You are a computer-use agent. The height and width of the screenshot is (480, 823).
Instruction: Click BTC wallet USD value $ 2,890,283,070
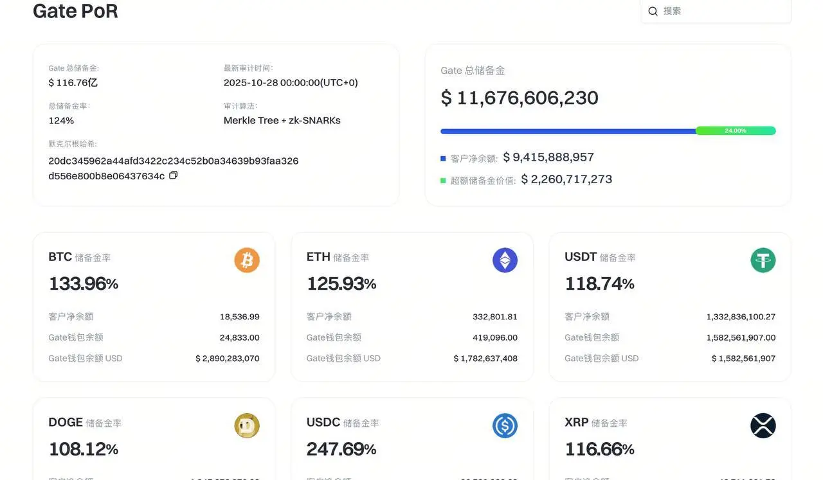[228, 359]
